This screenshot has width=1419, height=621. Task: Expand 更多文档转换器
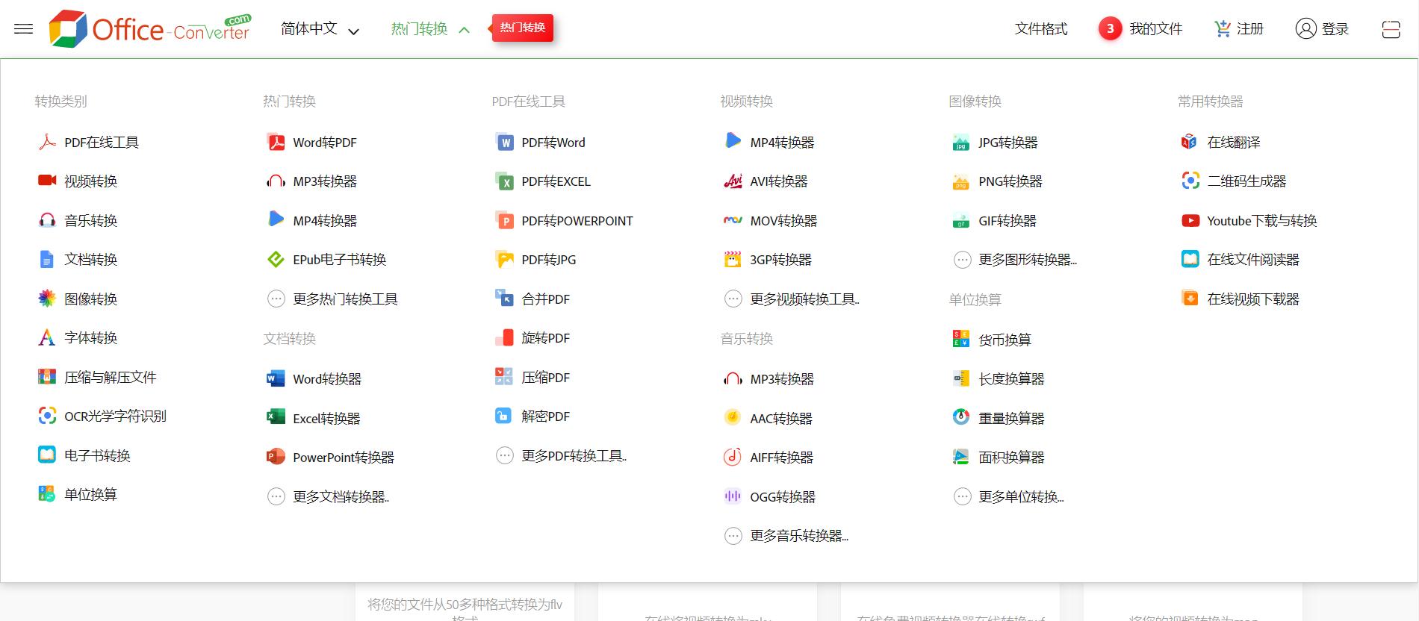pos(328,496)
